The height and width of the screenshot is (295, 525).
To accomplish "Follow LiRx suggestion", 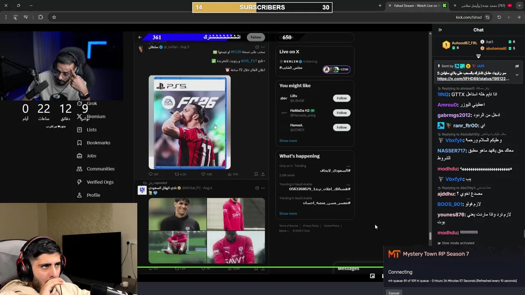I will pos(342,98).
